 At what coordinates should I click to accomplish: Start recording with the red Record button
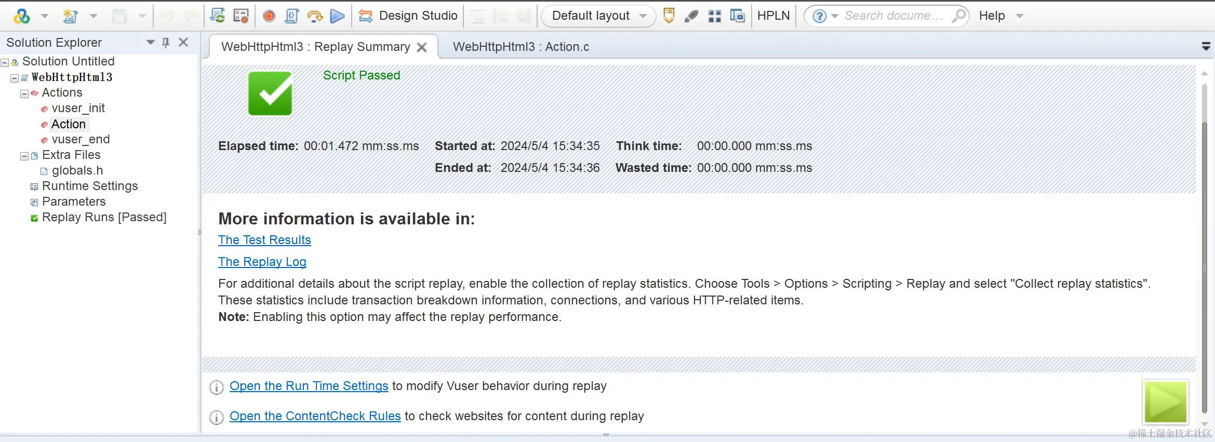coord(269,16)
